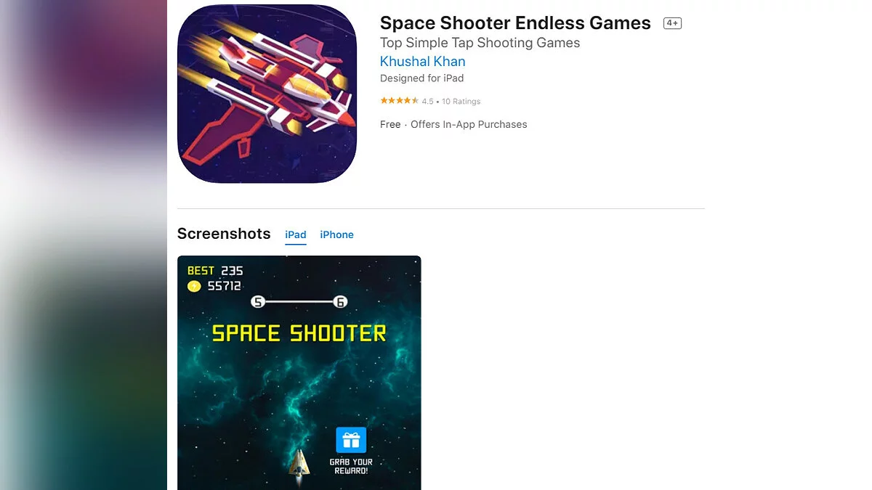Image resolution: width=872 pixels, height=490 pixels.
Task: Open the iPad game screenshot thumbnail
Action: pos(299,372)
